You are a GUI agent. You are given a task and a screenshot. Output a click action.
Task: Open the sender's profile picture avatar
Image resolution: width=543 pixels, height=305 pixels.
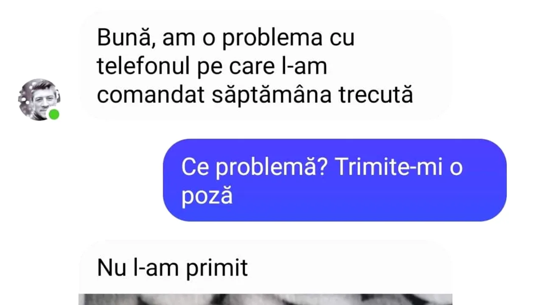point(39,99)
